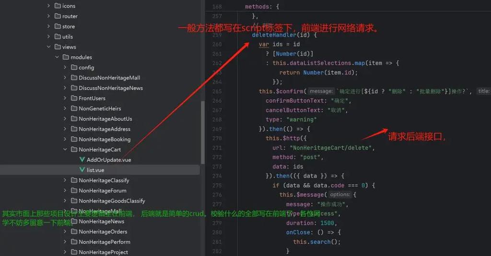Expand the icons folder chevron
491x256 pixels.
click(48, 6)
